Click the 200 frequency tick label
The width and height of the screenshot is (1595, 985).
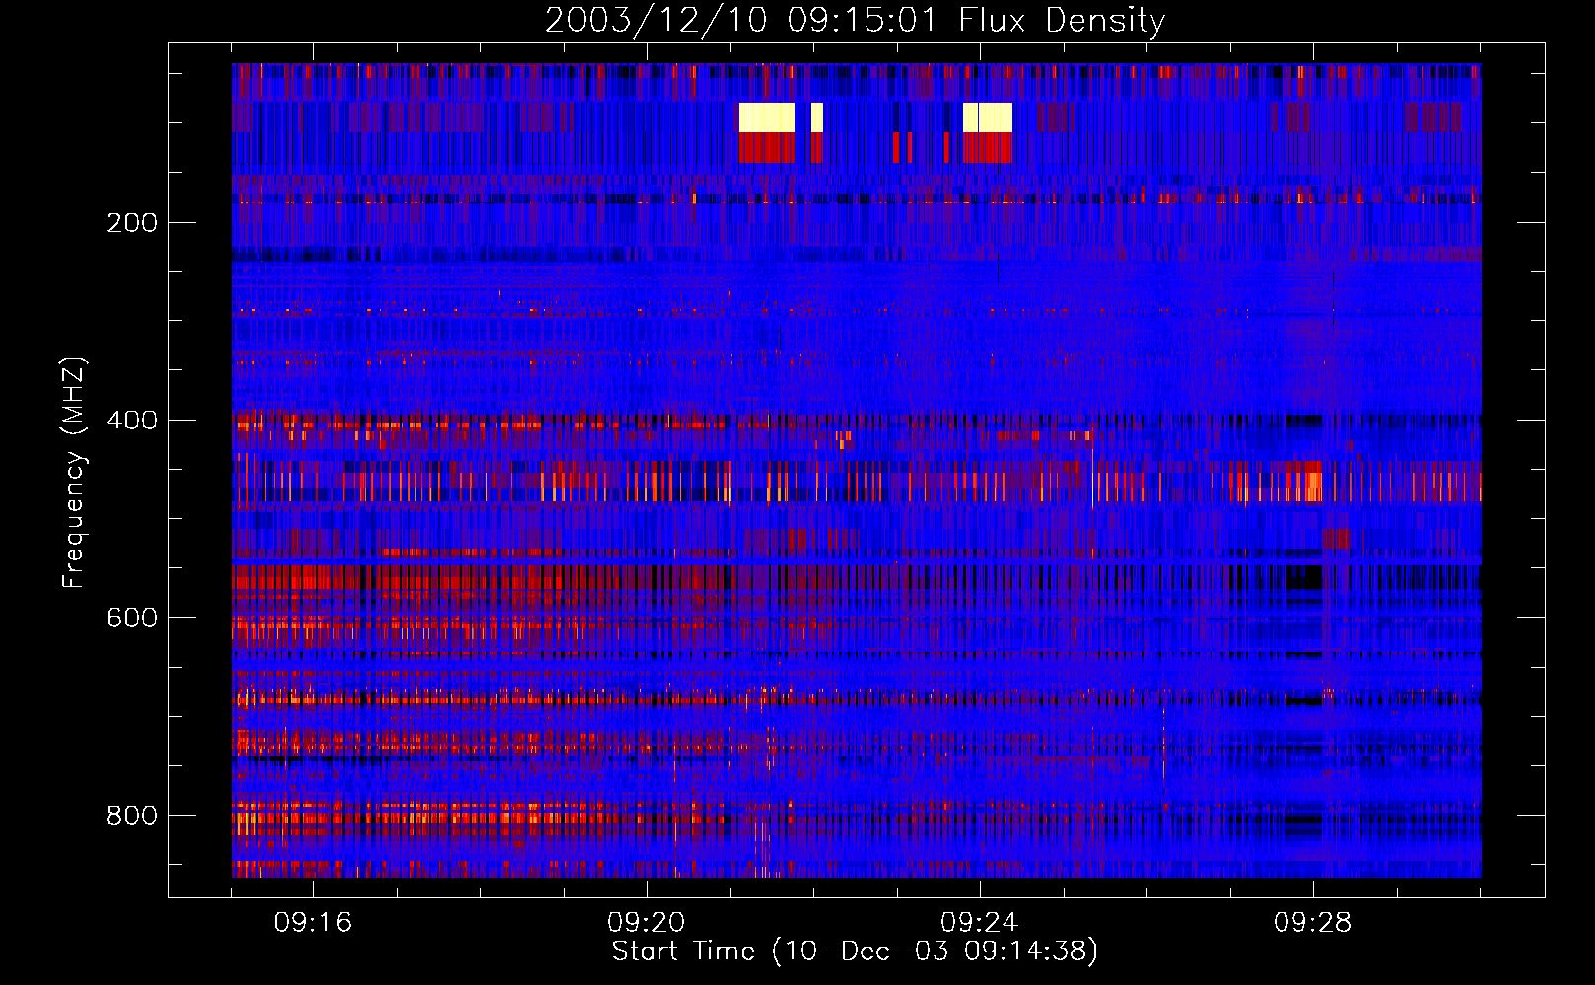point(132,223)
